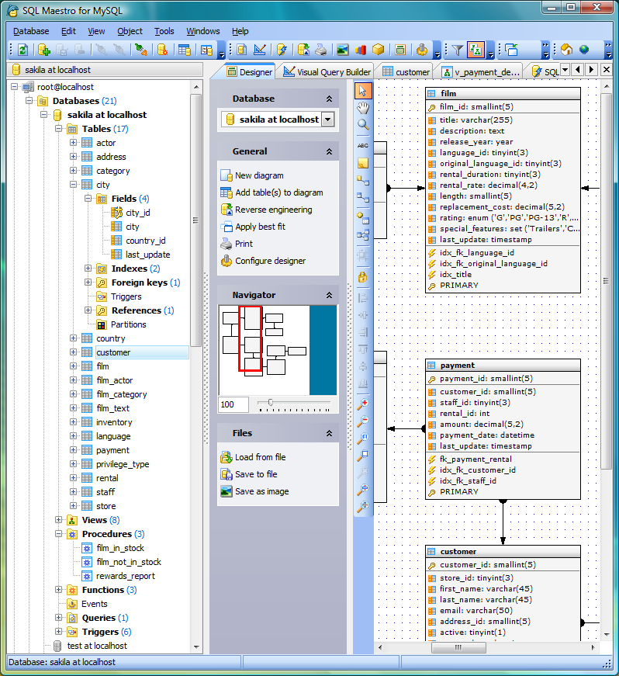Image resolution: width=619 pixels, height=676 pixels.
Task: Click the funnel filter icon in main toolbar
Action: point(458,50)
